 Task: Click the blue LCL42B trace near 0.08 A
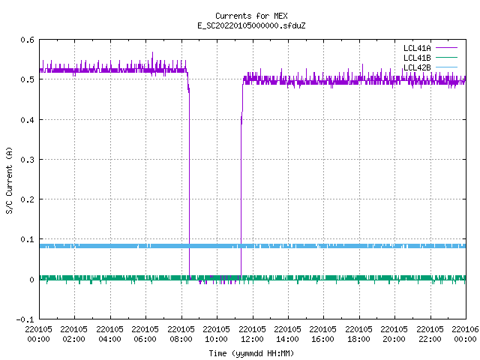[253, 246]
